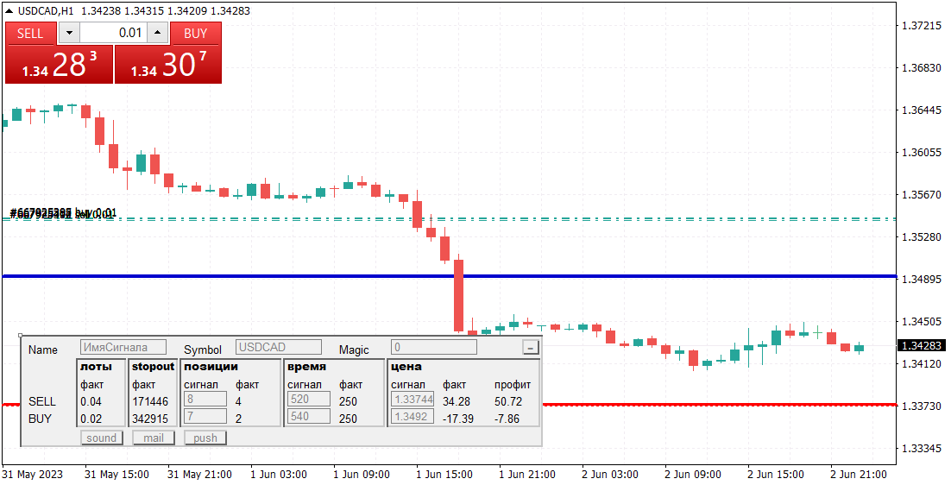
Task: Toggle the push notification button
Action: tap(205, 438)
